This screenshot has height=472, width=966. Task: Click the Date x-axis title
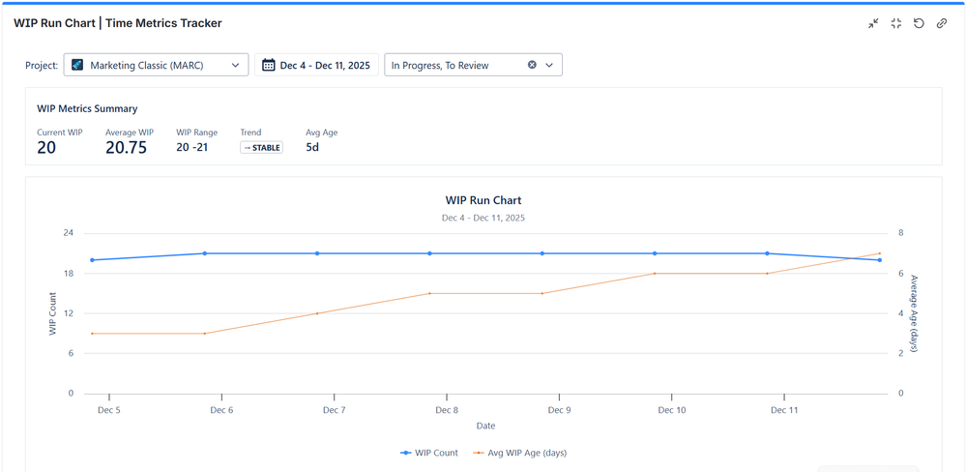(485, 426)
